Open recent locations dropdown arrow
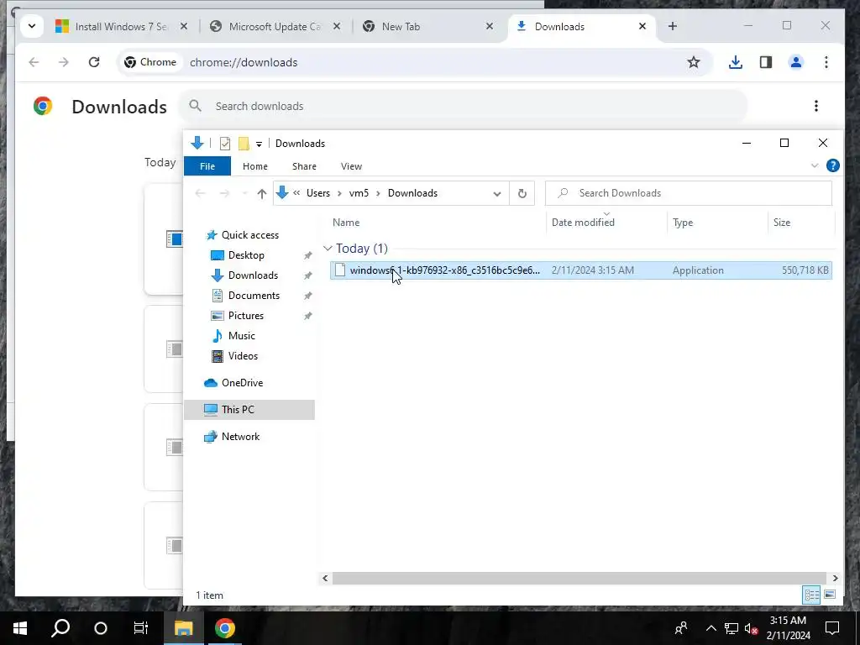Screen dimensions: 860x645 (244, 193)
